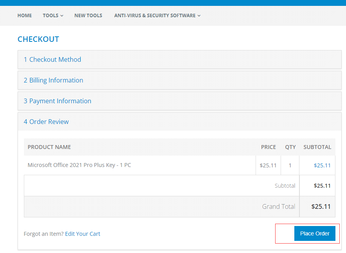Expand the TOOLS dropdown chevron
Image resolution: width=346 pixels, height=253 pixels.
[62, 16]
